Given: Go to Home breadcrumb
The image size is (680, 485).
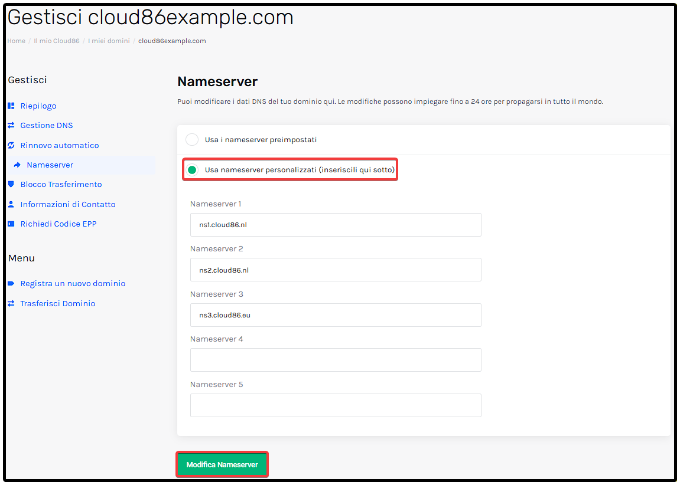Looking at the screenshot, I should coord(16,41).
